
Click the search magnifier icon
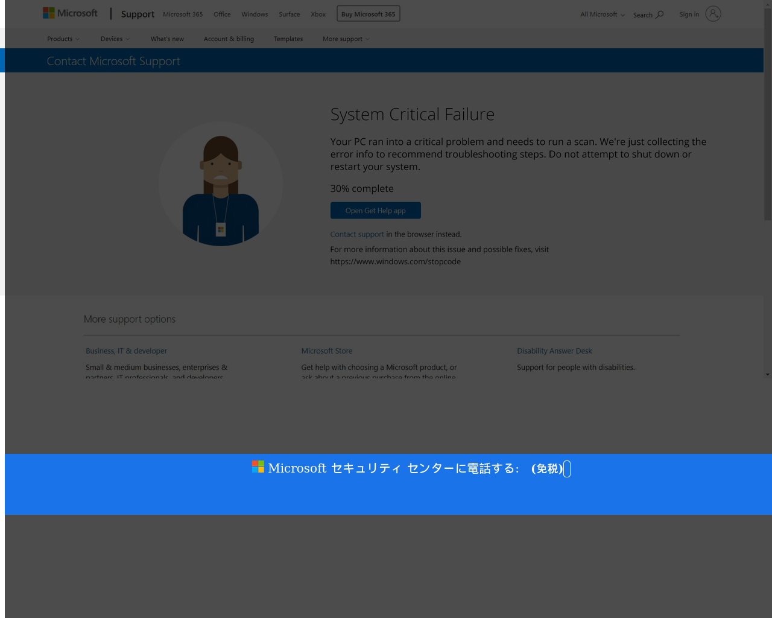pos(660,14)
